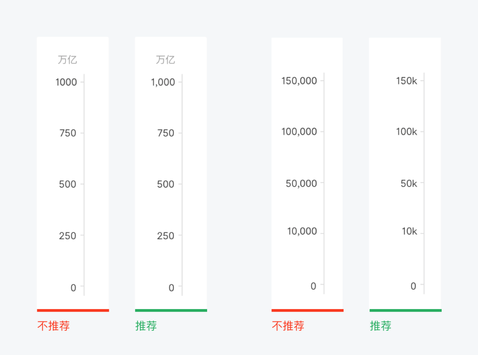
Task: Click the red bar under the first card
Action: (73, 310)
